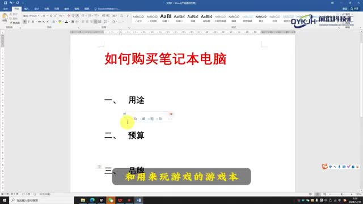Shrink the font size
This screenshot has width=363, height=204.
click(x=55, y=16)
